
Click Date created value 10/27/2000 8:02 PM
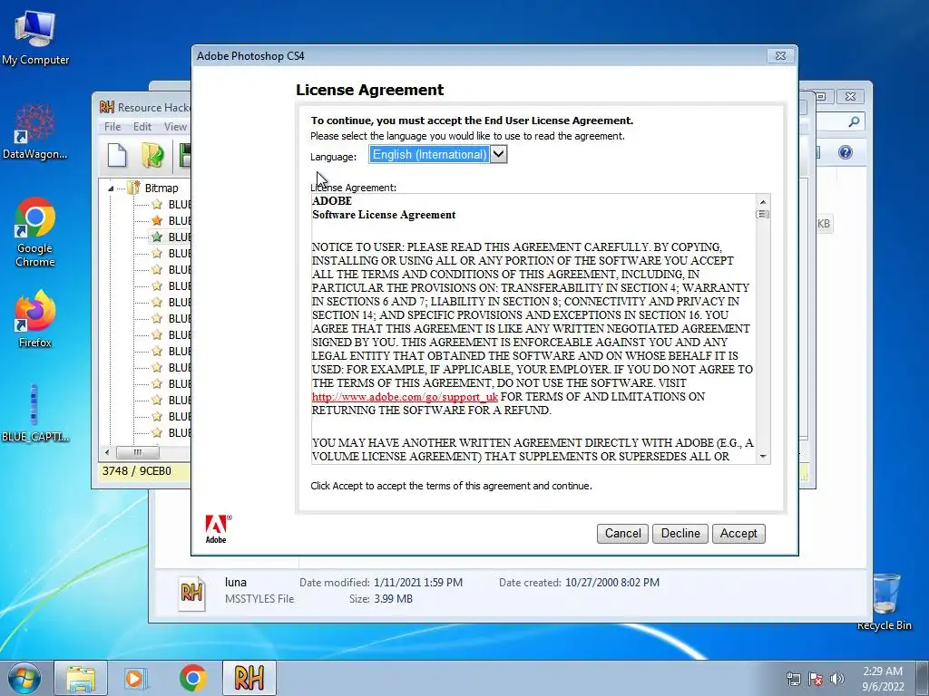(612, 583)
